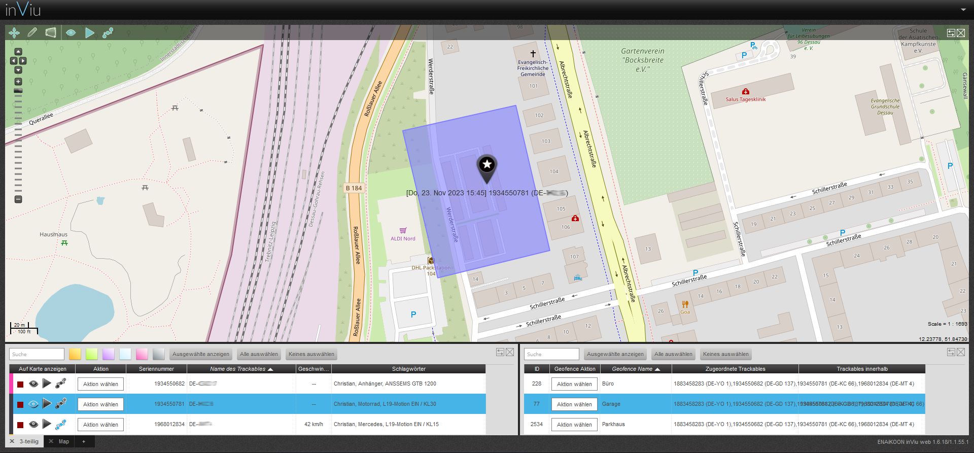This screenshot has height=453, width=974.
Task: Open Aktion wählen dropdown for Büro geofence
Action: click(x=574, y=384)
